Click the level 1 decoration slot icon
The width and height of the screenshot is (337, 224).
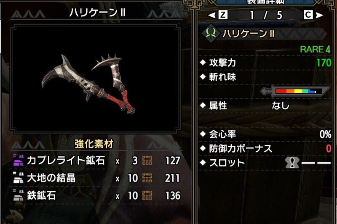[x=292, y=163]
